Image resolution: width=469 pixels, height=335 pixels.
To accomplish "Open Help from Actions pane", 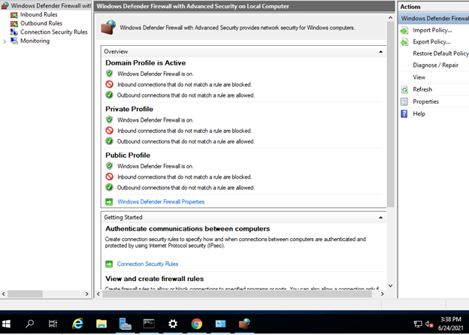I will coord(419,114).
